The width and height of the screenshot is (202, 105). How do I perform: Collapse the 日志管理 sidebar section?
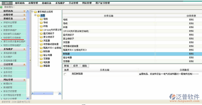click(x=24, y=64)
